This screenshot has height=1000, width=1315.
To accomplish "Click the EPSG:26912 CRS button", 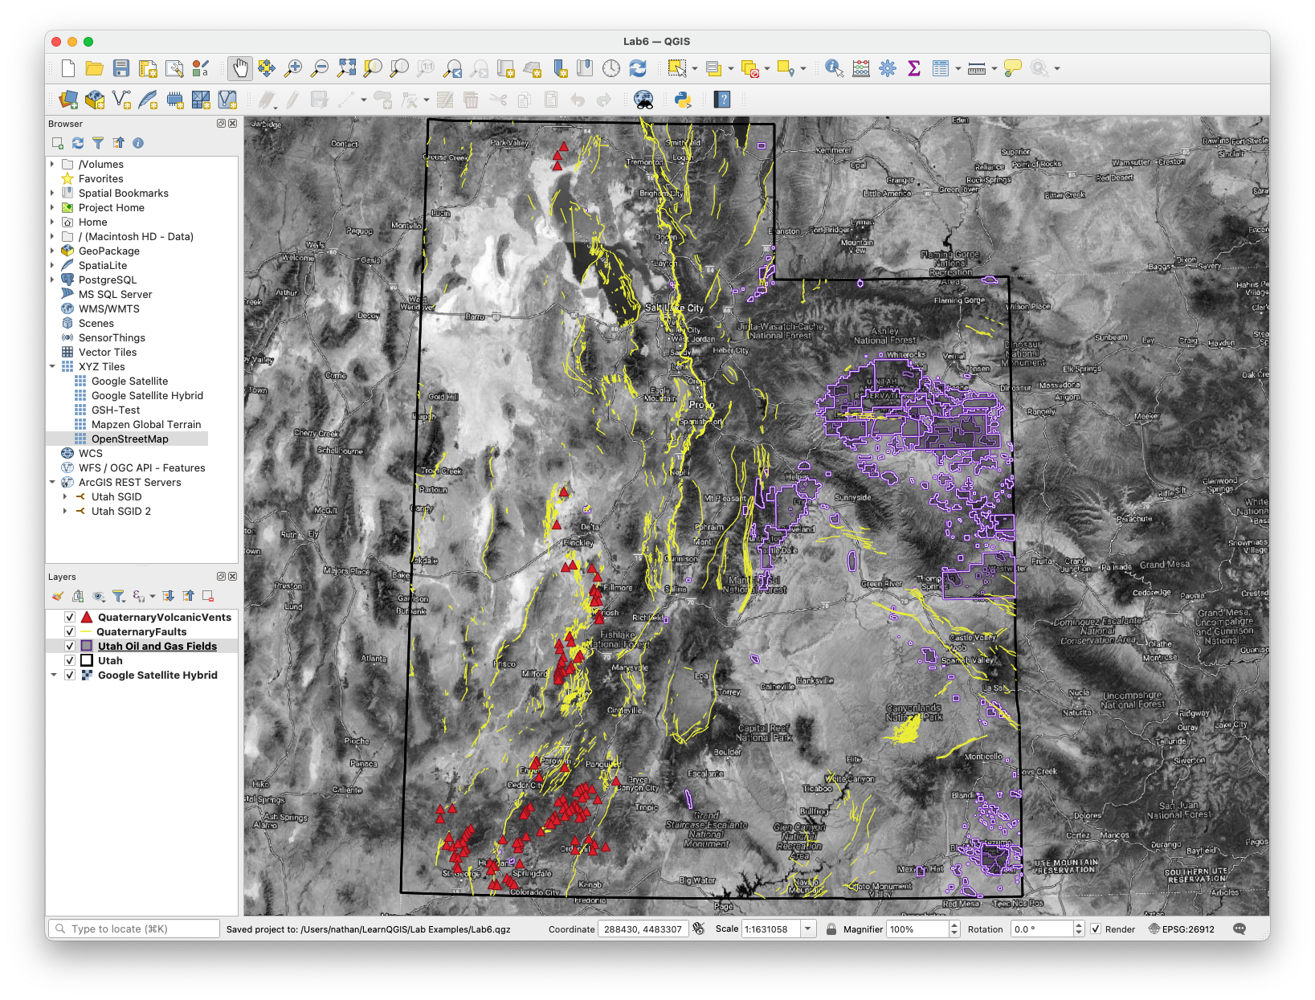I will click(1181, 929).
